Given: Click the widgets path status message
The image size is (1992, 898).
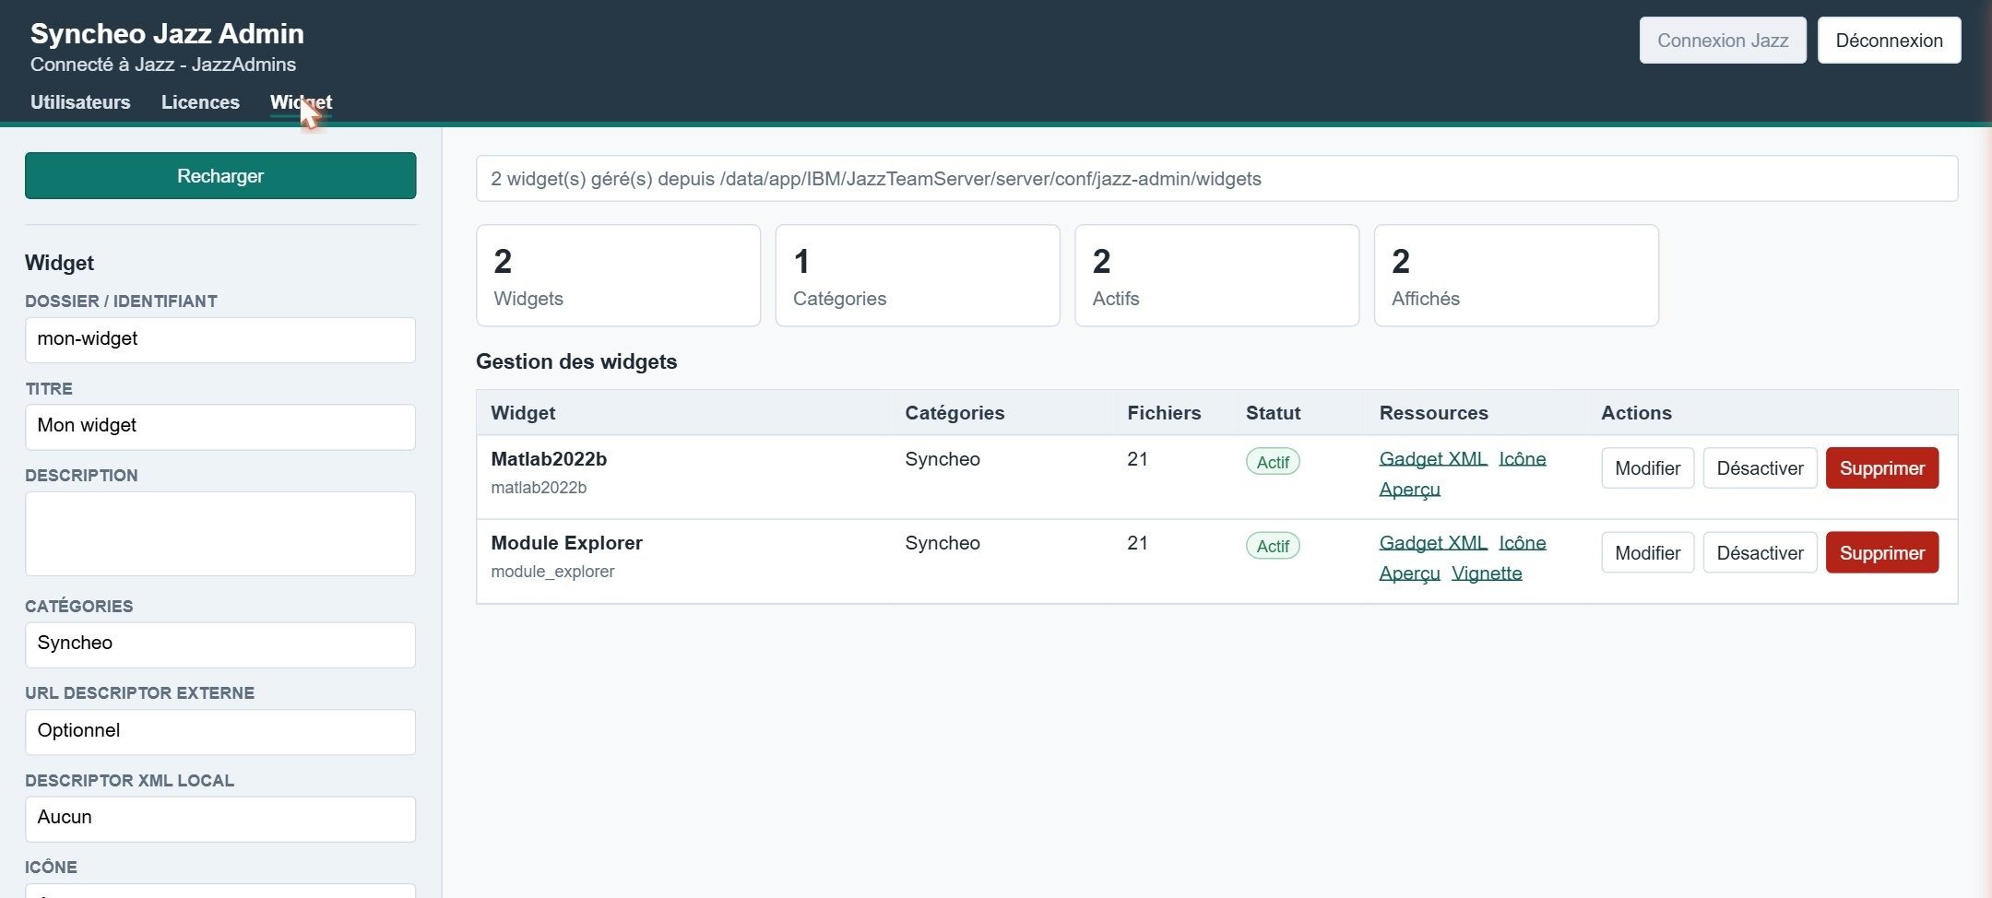Looking at the screenshot, I should coord(1216,179).
